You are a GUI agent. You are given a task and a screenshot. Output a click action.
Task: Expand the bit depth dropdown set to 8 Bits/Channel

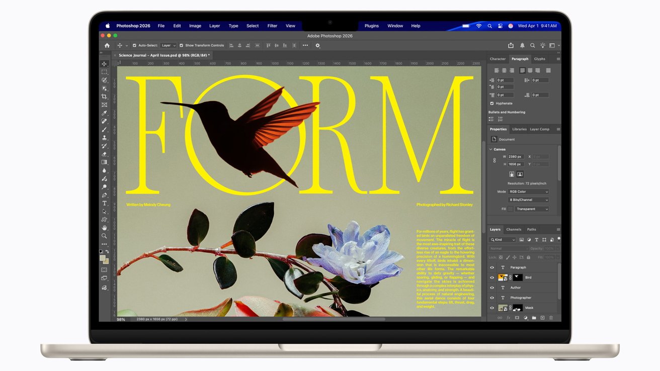[x=528, y=199]
